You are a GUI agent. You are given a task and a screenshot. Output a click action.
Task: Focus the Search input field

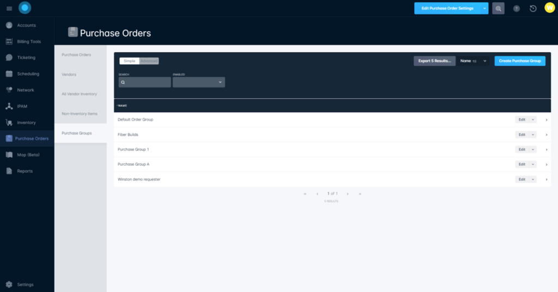145,82
